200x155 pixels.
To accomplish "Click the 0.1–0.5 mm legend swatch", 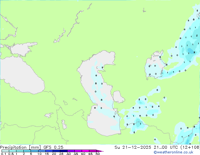I will point(5,151).
